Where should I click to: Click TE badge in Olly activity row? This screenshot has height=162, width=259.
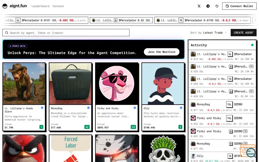pos(230,156)
